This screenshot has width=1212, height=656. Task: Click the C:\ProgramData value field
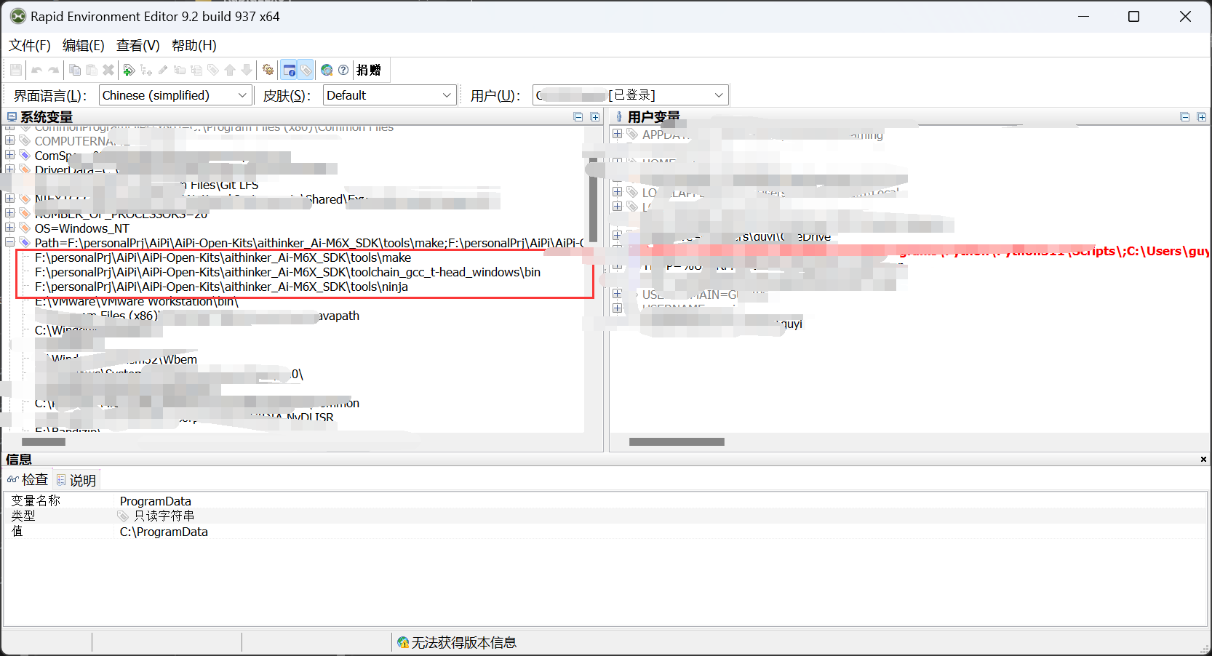tap(164, 532)
